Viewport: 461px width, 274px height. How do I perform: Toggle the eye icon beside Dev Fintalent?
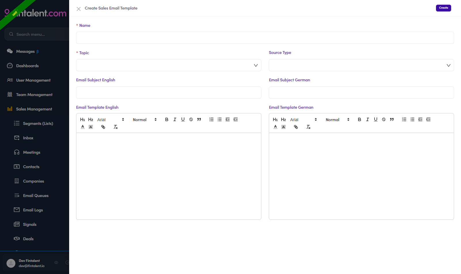56,262
